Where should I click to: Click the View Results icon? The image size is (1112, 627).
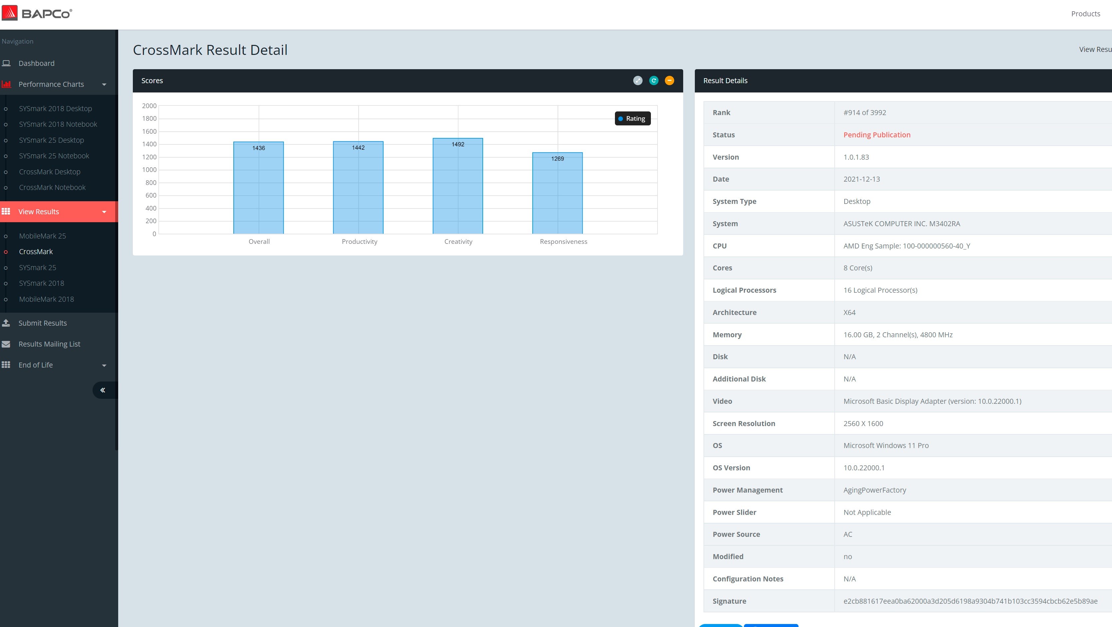click(8, 211)
